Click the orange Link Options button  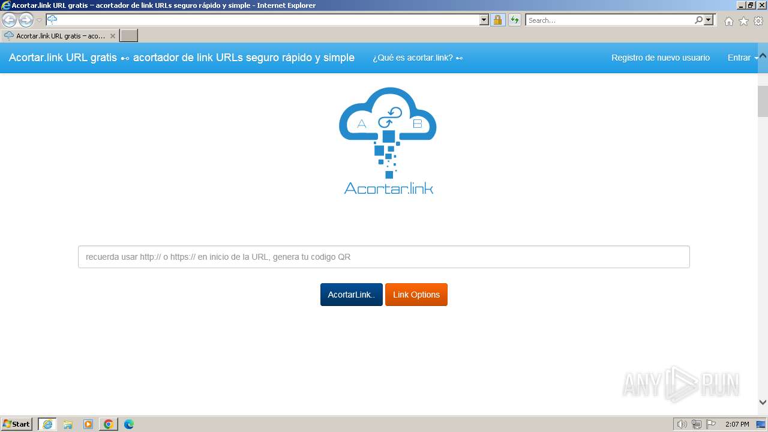(416, 295)
